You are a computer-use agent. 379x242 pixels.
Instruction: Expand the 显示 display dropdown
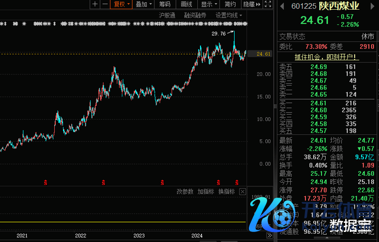pyautogui.click(x=209, y=4)
